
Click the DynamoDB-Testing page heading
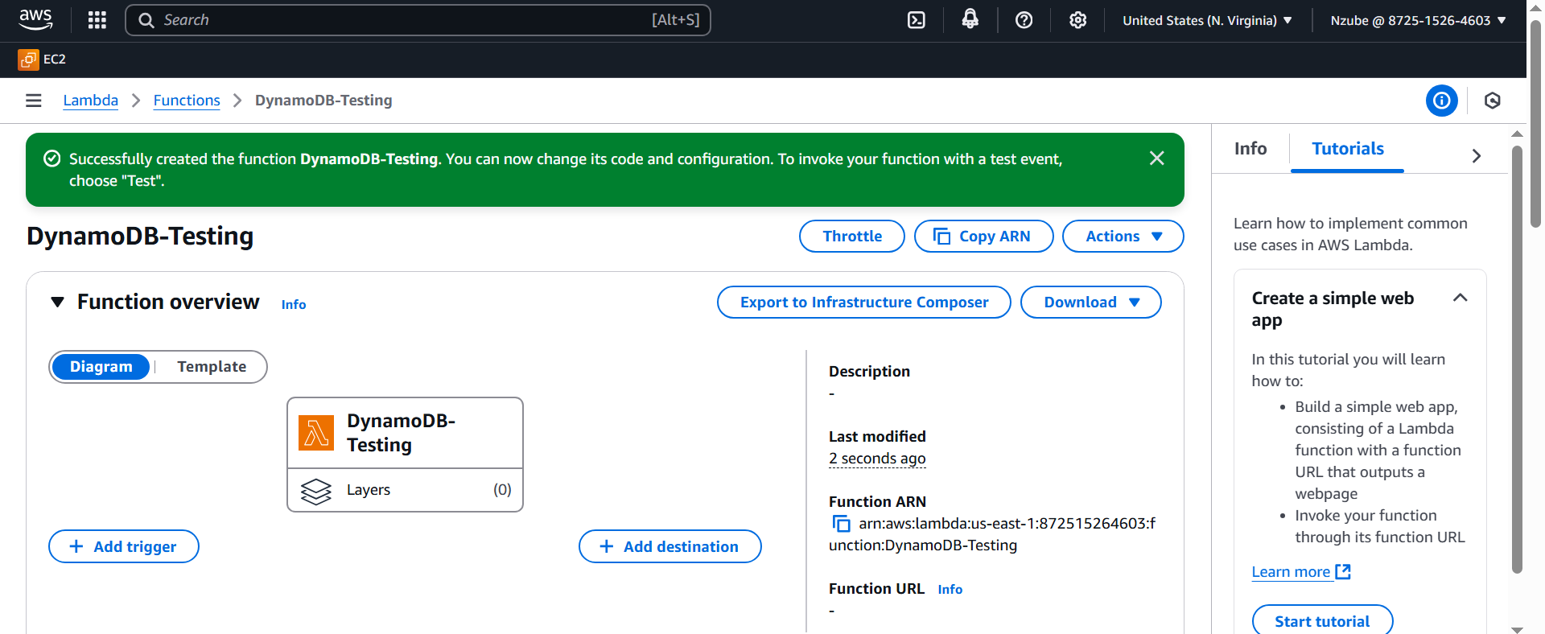pyautogui.click(x=140, y=236)
